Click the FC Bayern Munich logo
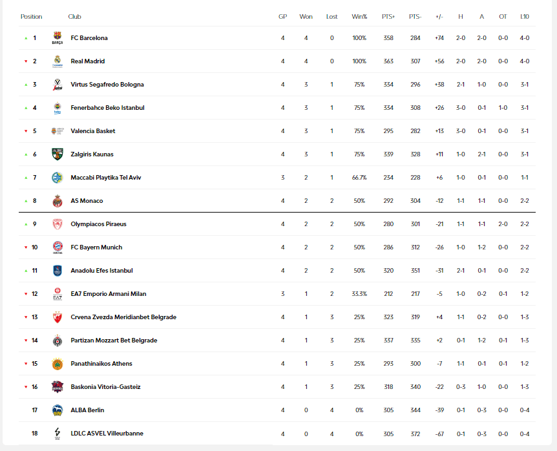 click(58, 247)
